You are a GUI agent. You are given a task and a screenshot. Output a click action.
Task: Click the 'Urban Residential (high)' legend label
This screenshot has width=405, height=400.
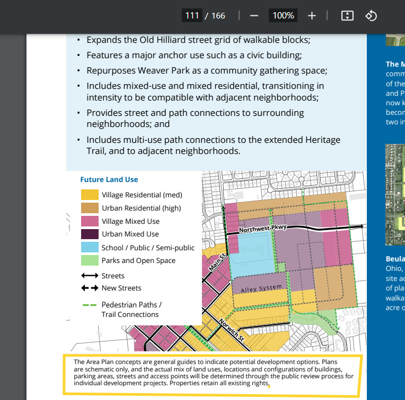(x=142, y=208)
